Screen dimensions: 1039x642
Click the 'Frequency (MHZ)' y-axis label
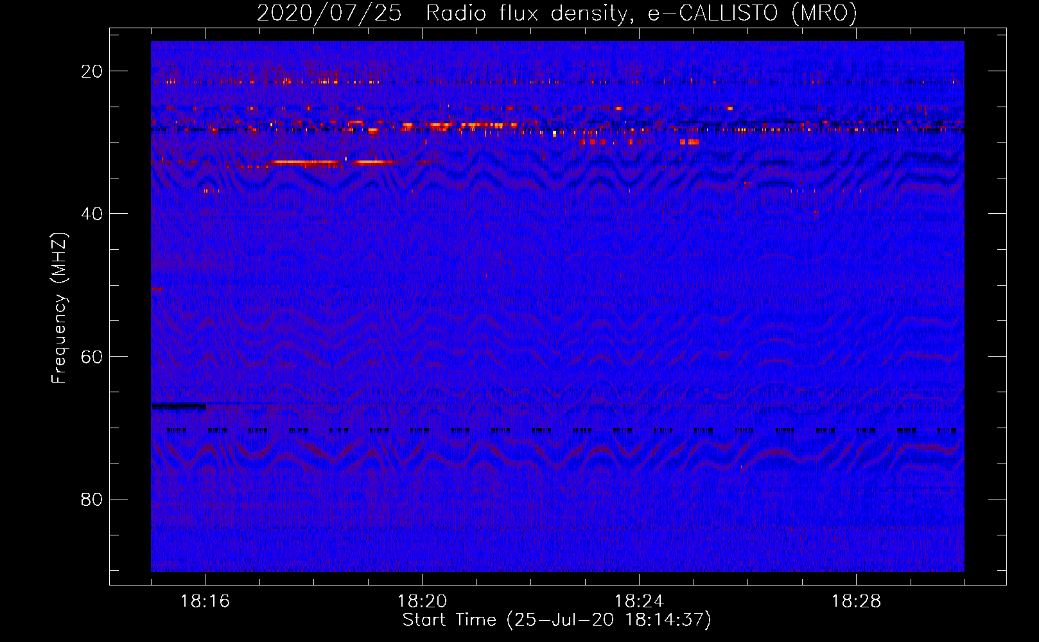[59, 308]
